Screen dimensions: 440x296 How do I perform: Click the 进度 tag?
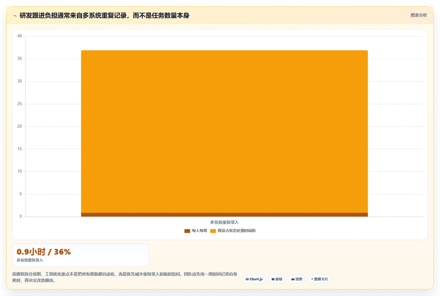coord(297,279)
